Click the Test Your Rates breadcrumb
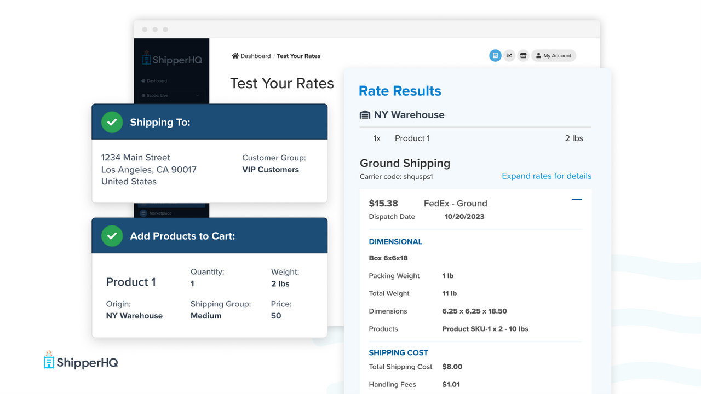The height and width of the screenshot is (394, 701). coord(298,56)
